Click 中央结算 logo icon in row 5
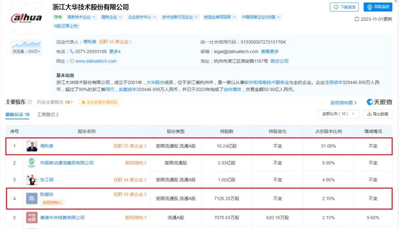Viewport: 399px width, 229px height. 32,218
